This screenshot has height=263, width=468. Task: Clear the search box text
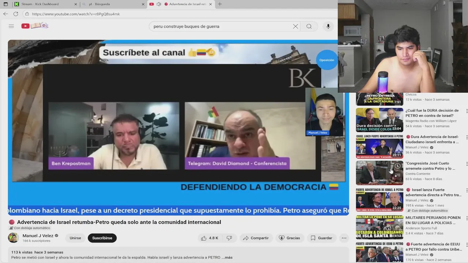coord(295,26)
